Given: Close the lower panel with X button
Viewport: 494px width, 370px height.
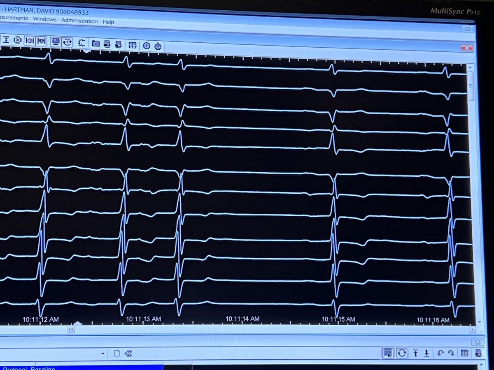Looking at the screenshot, I should [478, 341].
